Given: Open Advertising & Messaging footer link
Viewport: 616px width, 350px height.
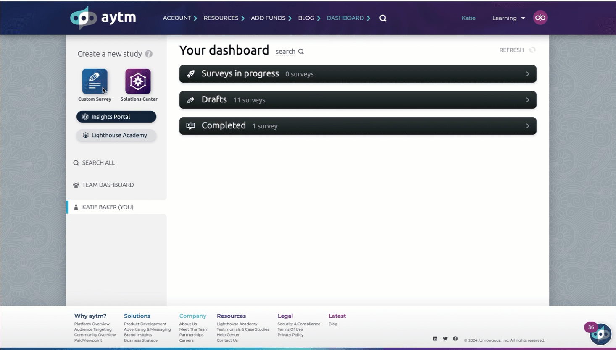Looking at the screenshot, I should click(x=147, y=329).
